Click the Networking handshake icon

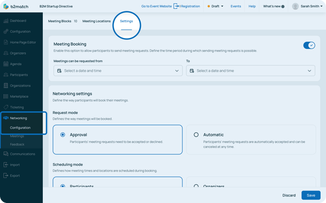click(x=6, y=118)
